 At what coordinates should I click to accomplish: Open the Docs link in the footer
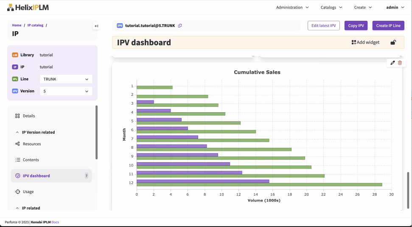(x=55, y=222)
